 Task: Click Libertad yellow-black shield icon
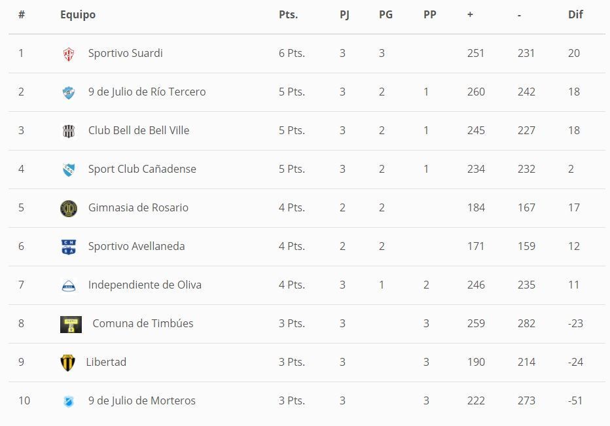click(x=67, y=363)
